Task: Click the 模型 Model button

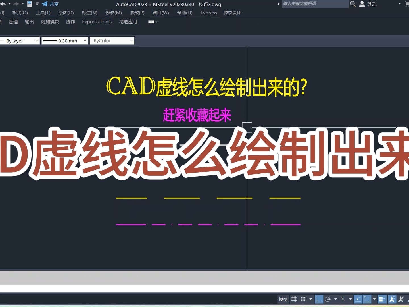Action: [x=283, y=299]
